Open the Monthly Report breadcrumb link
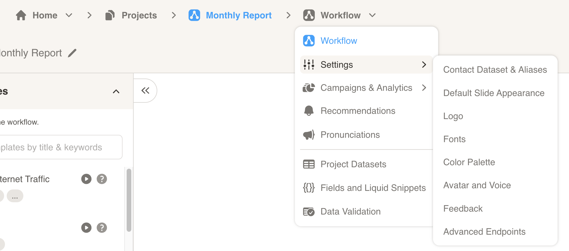The image size is (569, 251). (x=239, y=15)
